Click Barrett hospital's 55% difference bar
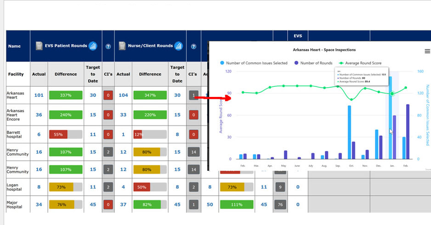 tap(66, 135)
